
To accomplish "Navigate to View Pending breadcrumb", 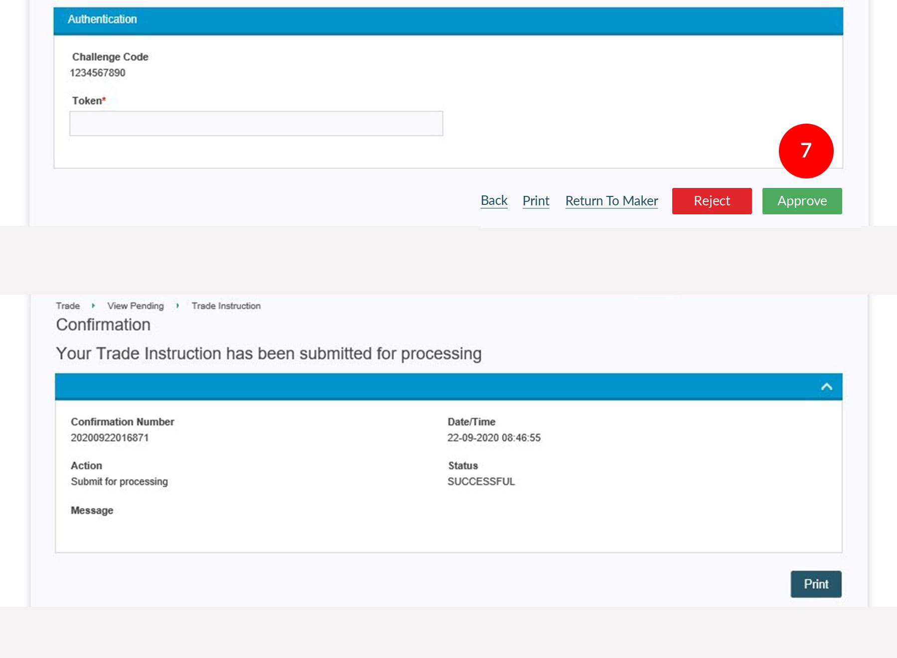I will point(136,306).
